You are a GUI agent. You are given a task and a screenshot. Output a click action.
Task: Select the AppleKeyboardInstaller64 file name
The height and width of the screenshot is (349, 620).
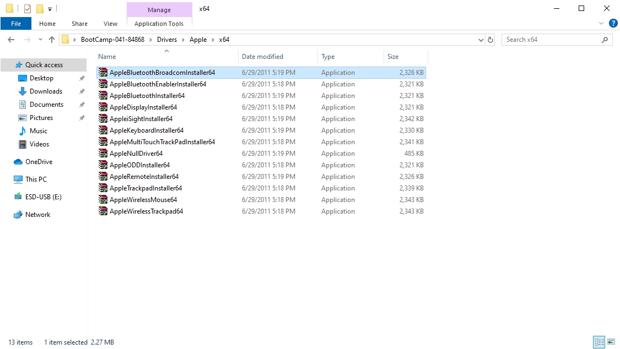point(146,130)
